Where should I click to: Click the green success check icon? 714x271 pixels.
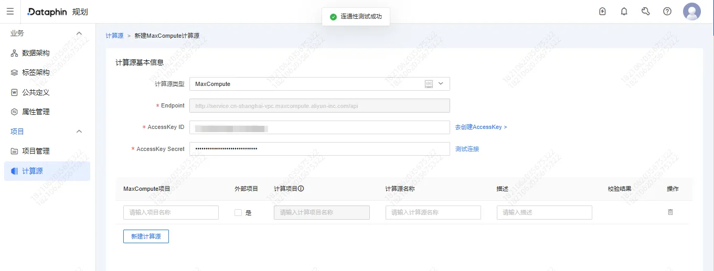coord(333,17)
